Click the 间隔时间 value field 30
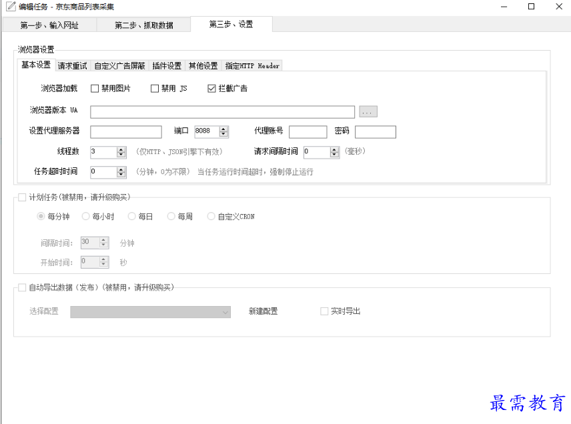571x424 pixels. click(90, 243)
